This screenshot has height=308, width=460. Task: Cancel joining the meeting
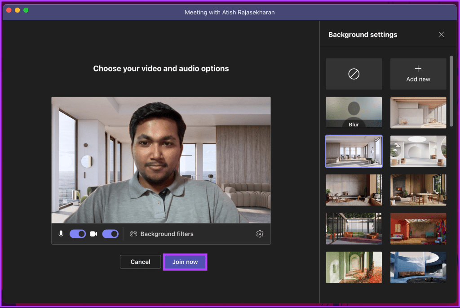pyautogui.click(x=140, y=262)
